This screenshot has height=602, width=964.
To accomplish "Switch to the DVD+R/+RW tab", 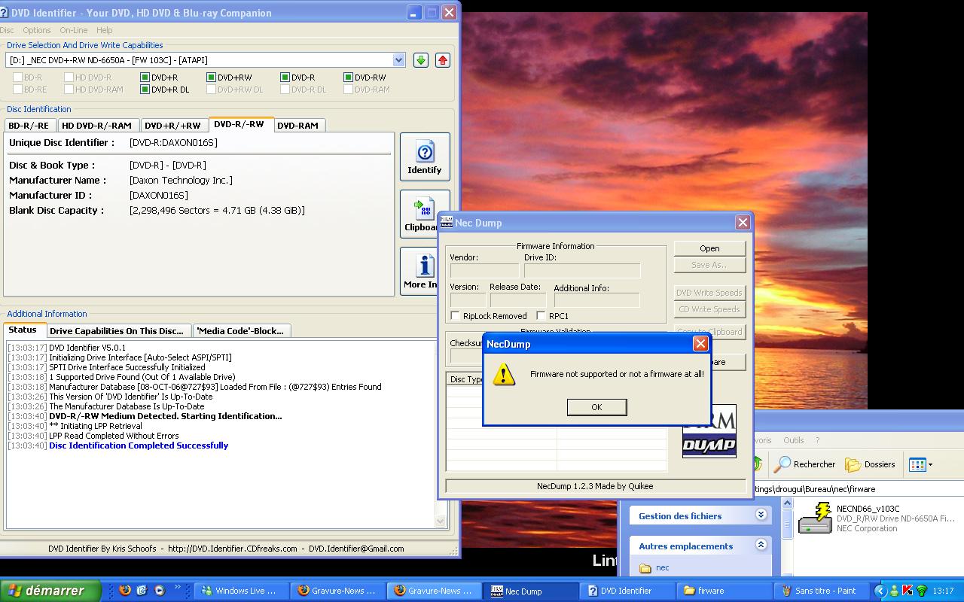I will (x=172, y=126).
